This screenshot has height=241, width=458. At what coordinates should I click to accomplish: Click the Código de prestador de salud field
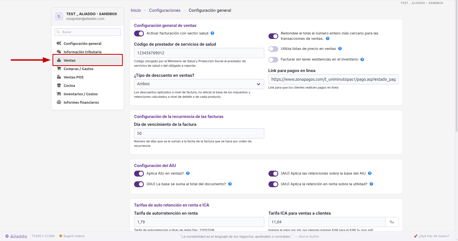click(199, 53)
